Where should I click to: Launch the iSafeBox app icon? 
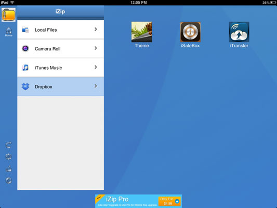coord(190,32)
